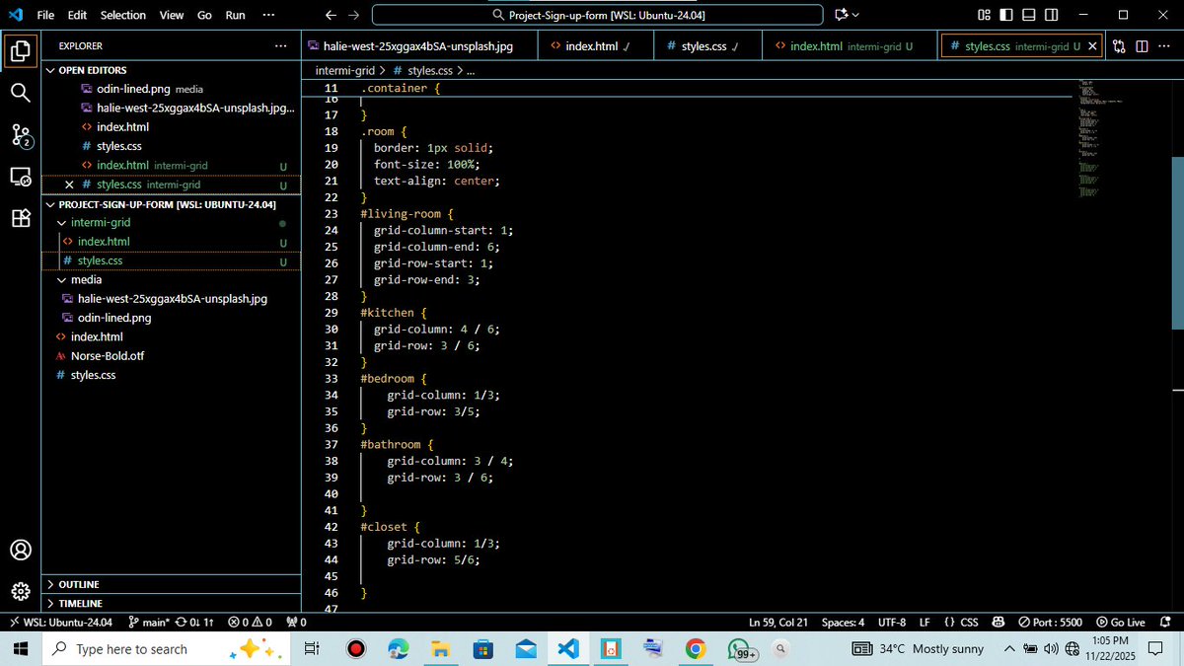Toggle the Primary Side Bar visibility

(1004, 15)
